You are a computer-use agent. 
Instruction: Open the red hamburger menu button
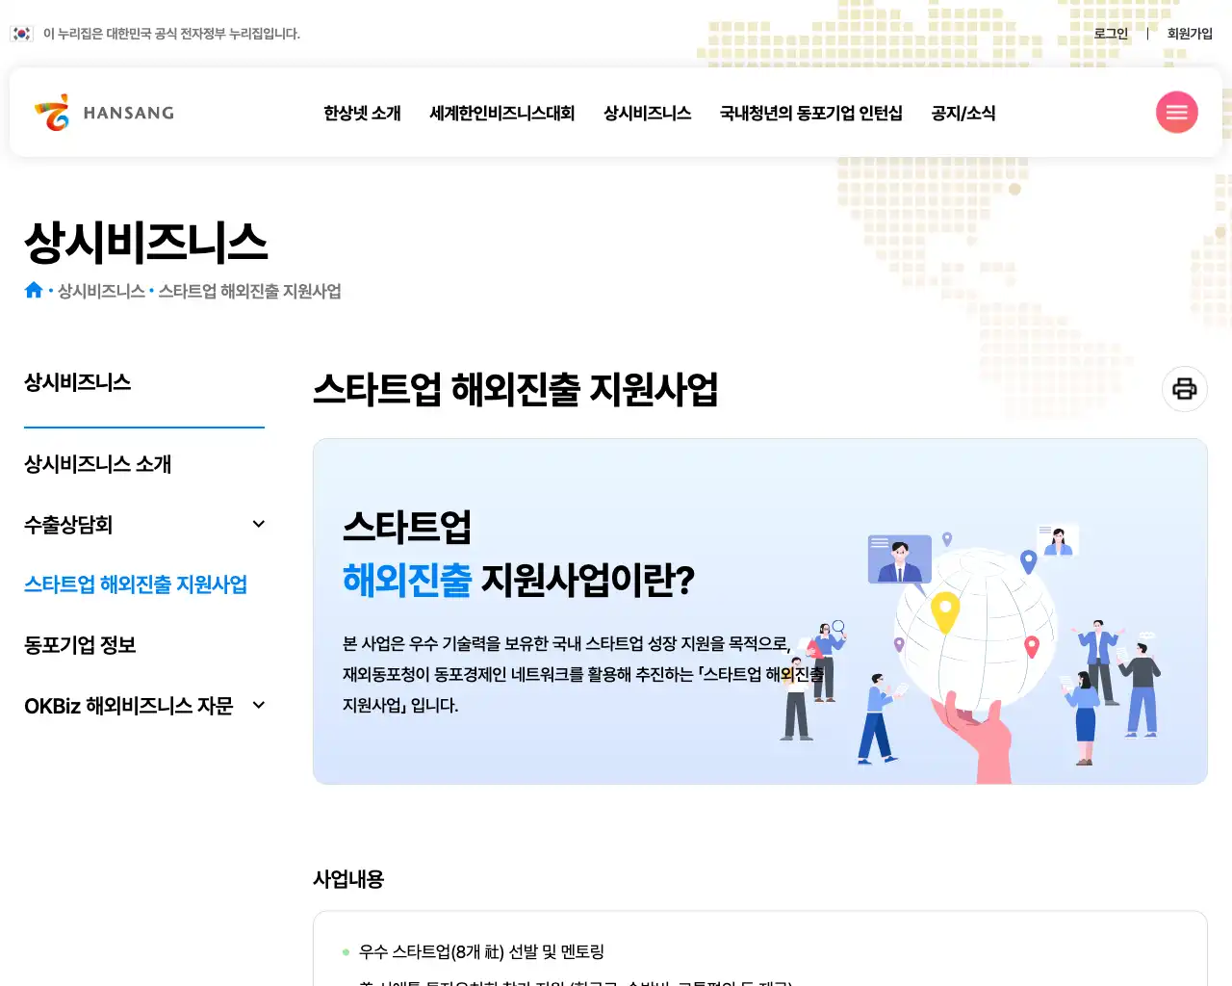1176,113
